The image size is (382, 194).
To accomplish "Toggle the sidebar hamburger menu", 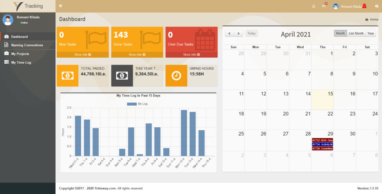I will [60, 6].
